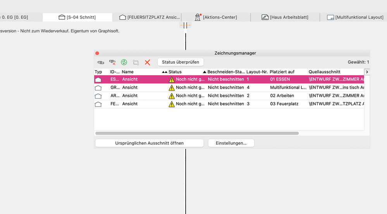Expand columns with the right chevron arrow
Viewport: 387px width, 214px height.
[x=367, y=72]
